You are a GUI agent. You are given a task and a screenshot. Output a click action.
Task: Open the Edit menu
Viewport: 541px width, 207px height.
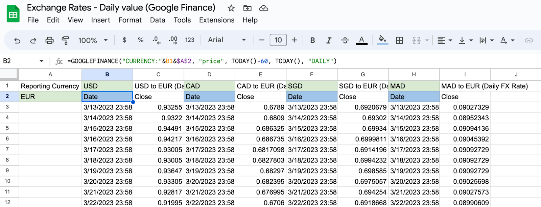tap(53, 20)
